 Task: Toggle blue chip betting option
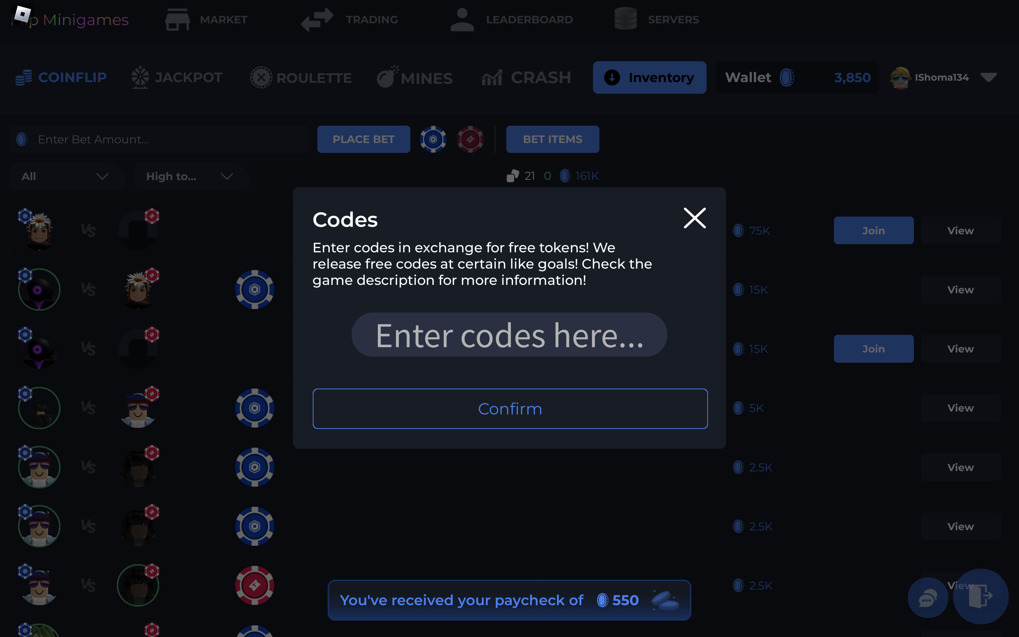tap(433, 139)
